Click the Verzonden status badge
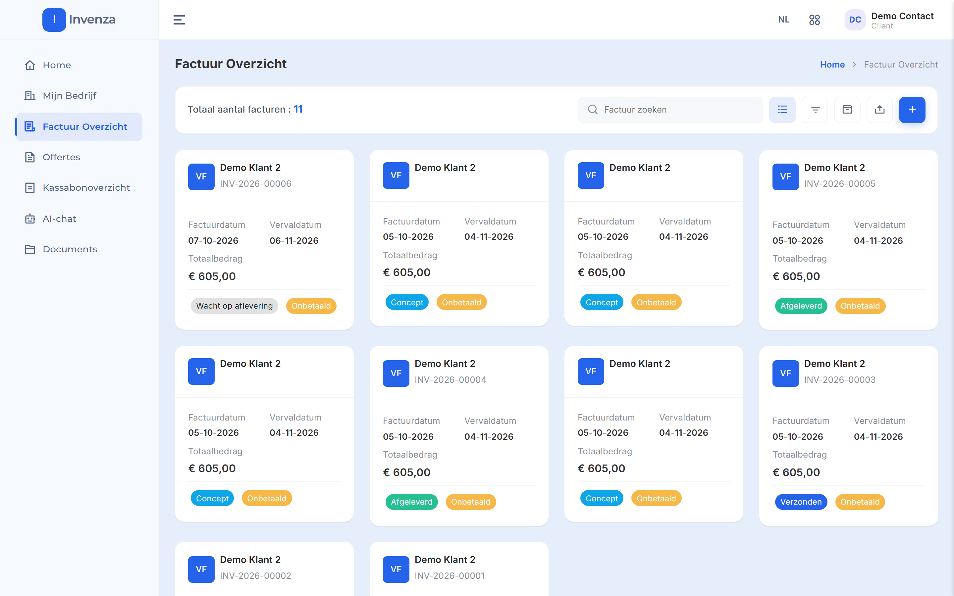954x596 pixels. pyautogui.click(x=801, y=502)
